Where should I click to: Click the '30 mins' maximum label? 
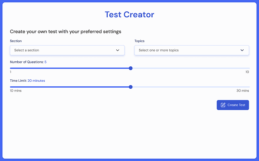[242, 91]
